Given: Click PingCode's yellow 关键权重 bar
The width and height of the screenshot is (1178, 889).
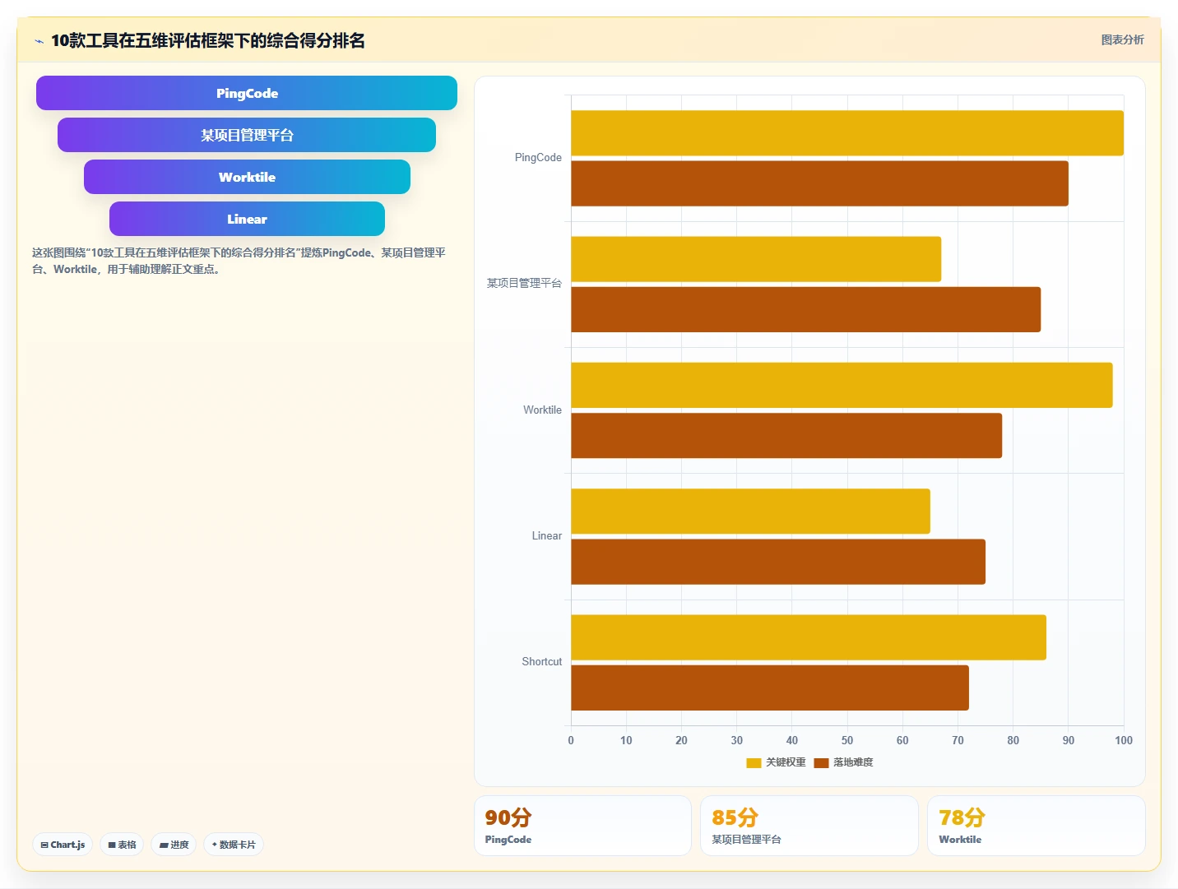Looking at the screenshot, I should (847, 133).
